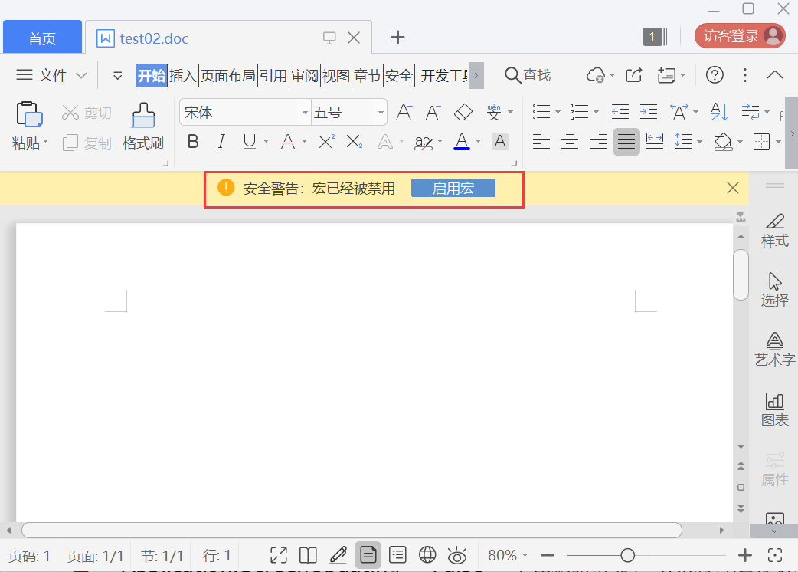The image size is (798, 572).
Task: Toggle bold formatting
Action: [x=192, y=141]
